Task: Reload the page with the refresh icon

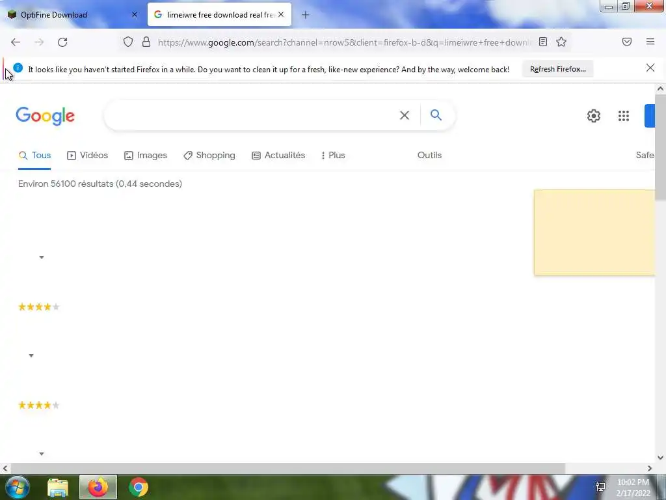Action: pyautogui.click(x=62, y=42)
